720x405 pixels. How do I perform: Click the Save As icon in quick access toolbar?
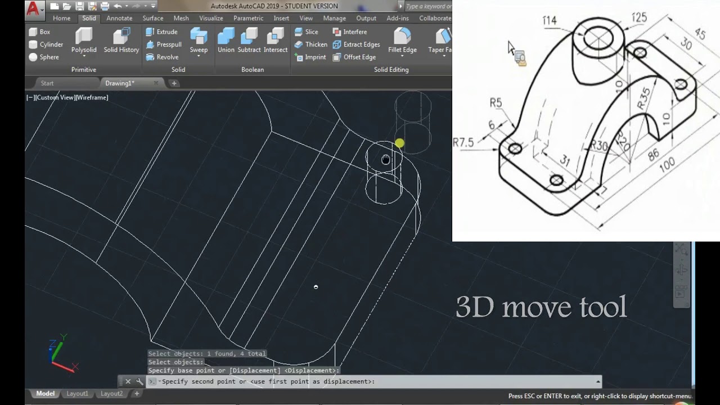point(92,7)
